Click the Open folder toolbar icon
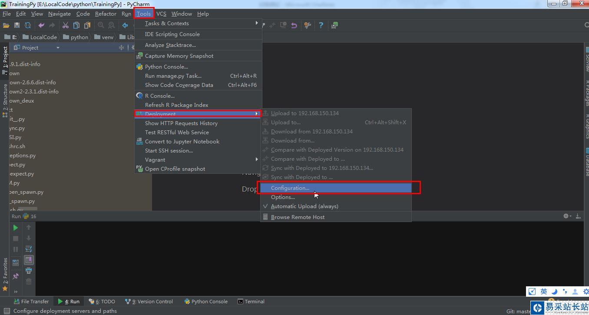The height and width of the screenshot is (315, 589). click(6, 25)
